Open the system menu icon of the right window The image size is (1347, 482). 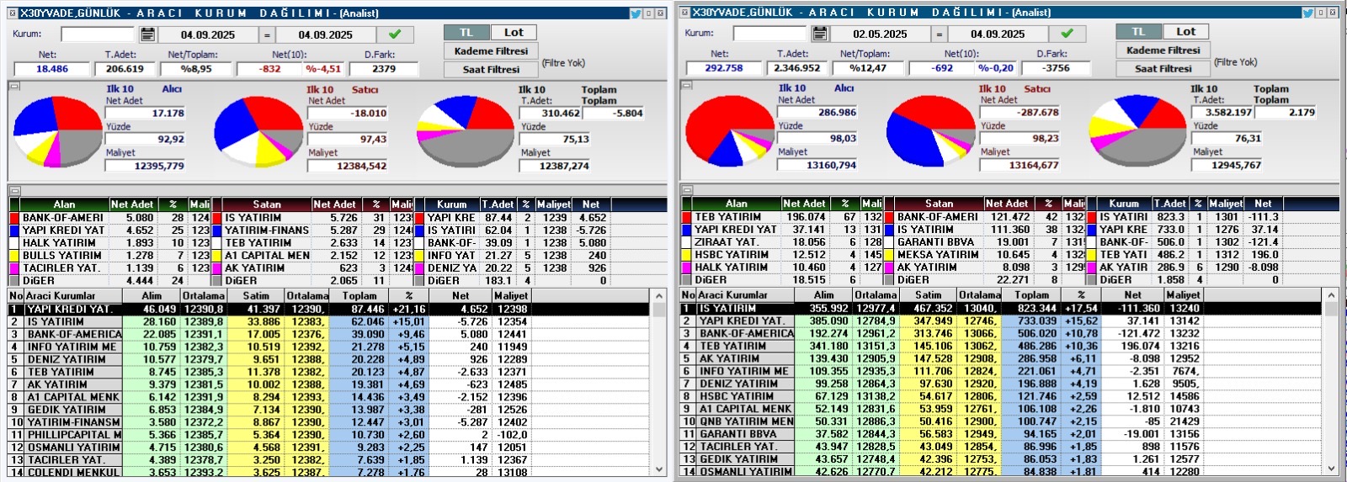[x=685, y=13]
